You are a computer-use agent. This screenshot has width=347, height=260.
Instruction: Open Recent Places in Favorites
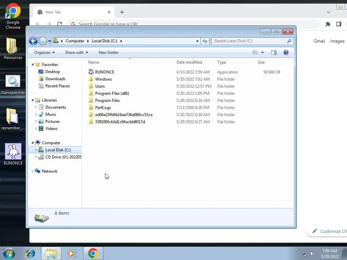(57, 86)
